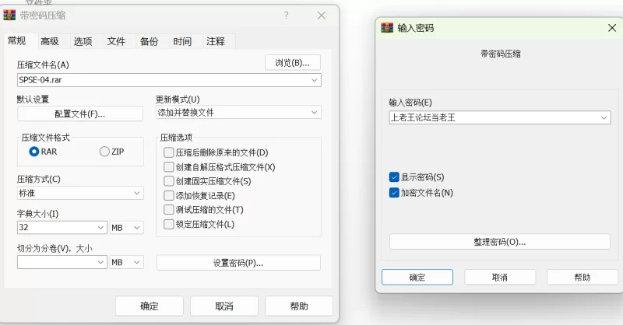Screen dimensions: 623x325
Task: Open the 压缩方式 dropdown list
Action: pyautogui.click(x=137, y=192)
